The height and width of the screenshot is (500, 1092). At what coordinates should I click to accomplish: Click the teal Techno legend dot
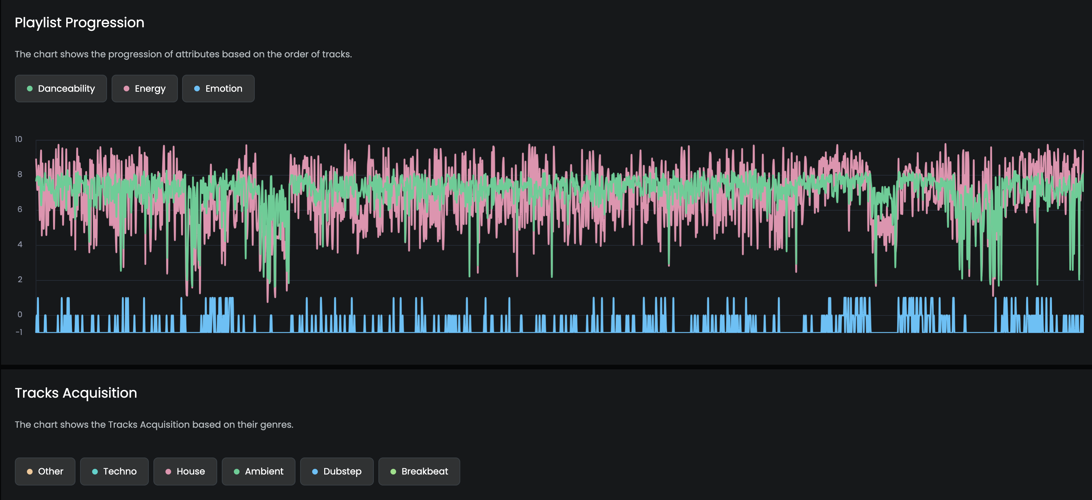coord(95,472)
